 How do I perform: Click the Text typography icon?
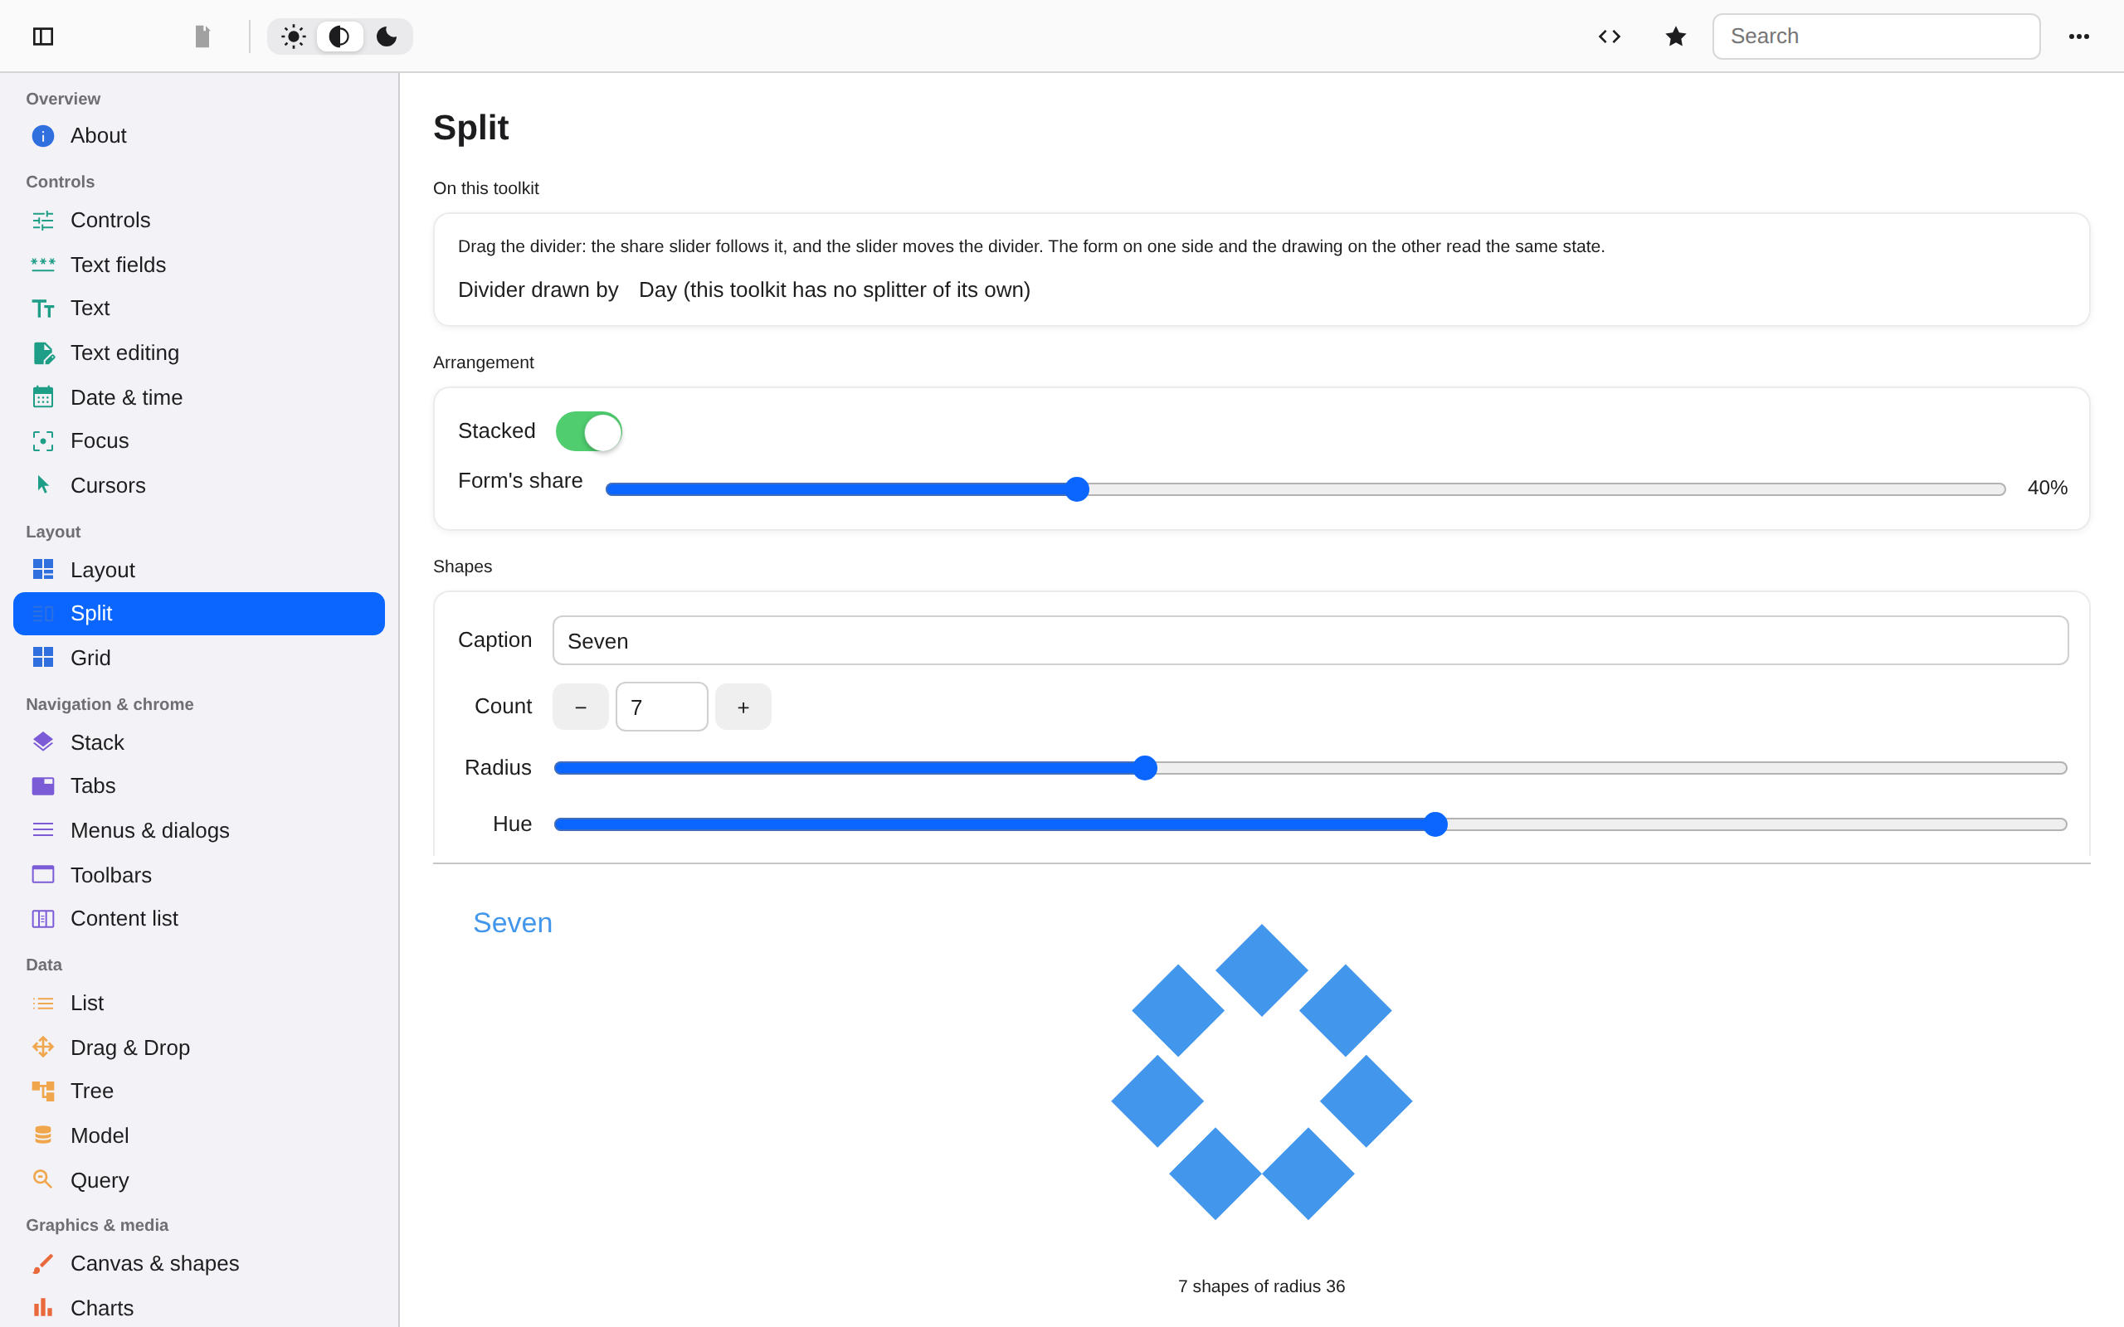point(43,308)
